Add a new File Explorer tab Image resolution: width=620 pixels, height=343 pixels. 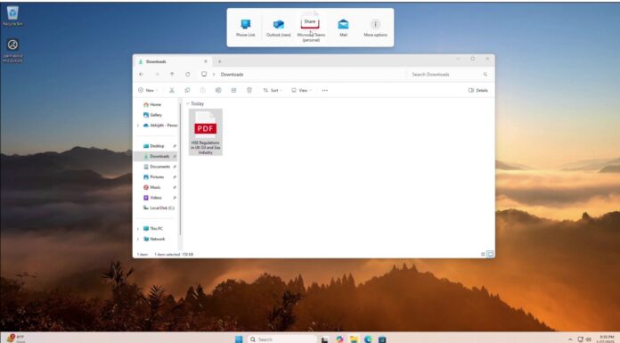click(219, 61)
